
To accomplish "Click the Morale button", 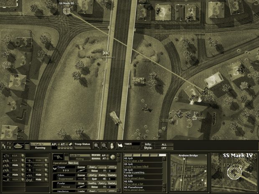I will (x=96, y=155).
